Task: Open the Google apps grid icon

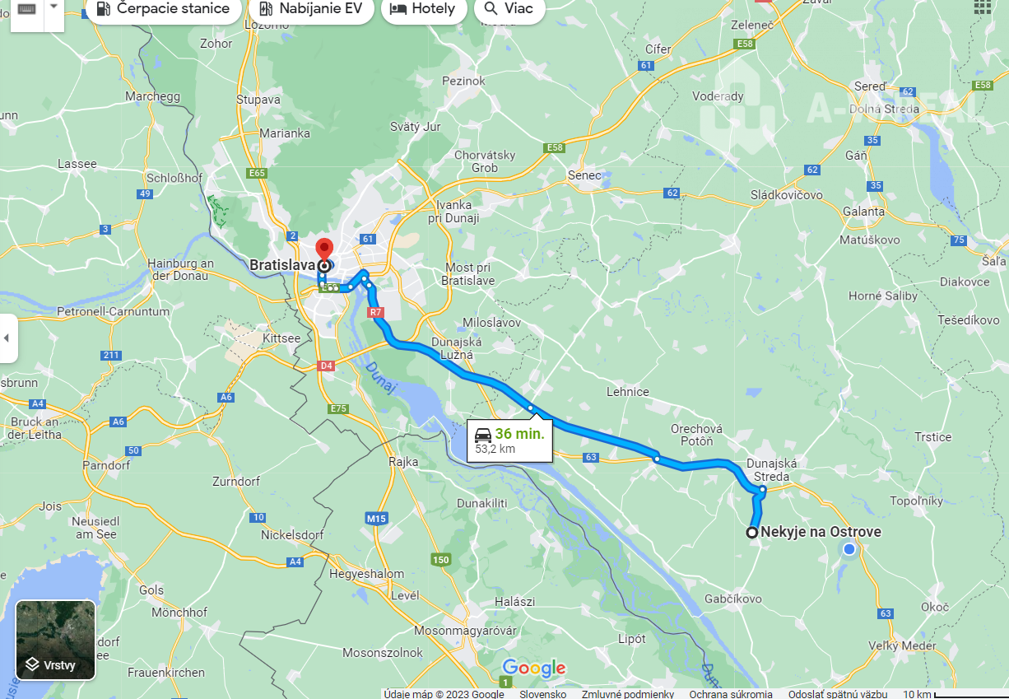Action: [x=983, y=7]
